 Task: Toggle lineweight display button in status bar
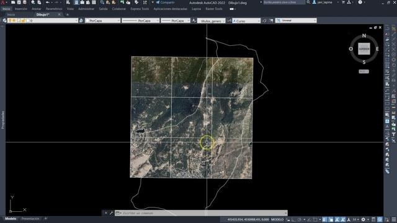[x=324, y=219]
